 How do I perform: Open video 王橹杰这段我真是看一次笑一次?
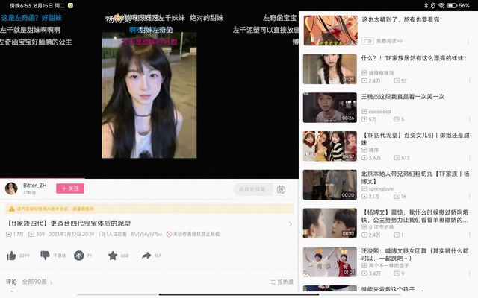(x=403, y=97)
